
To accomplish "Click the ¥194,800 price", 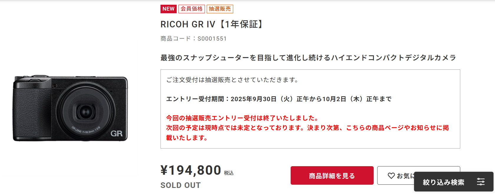I will (191, 170).
